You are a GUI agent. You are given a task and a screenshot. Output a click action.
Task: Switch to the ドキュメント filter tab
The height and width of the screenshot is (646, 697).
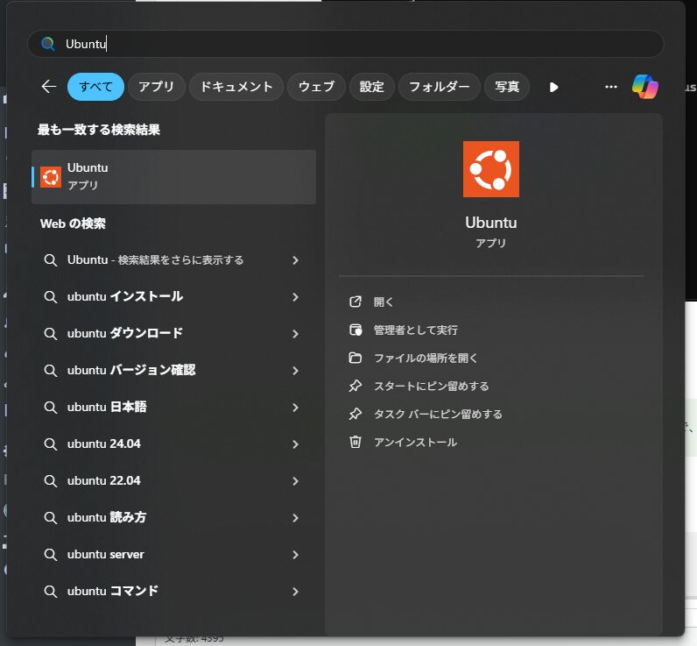point(236,86)
